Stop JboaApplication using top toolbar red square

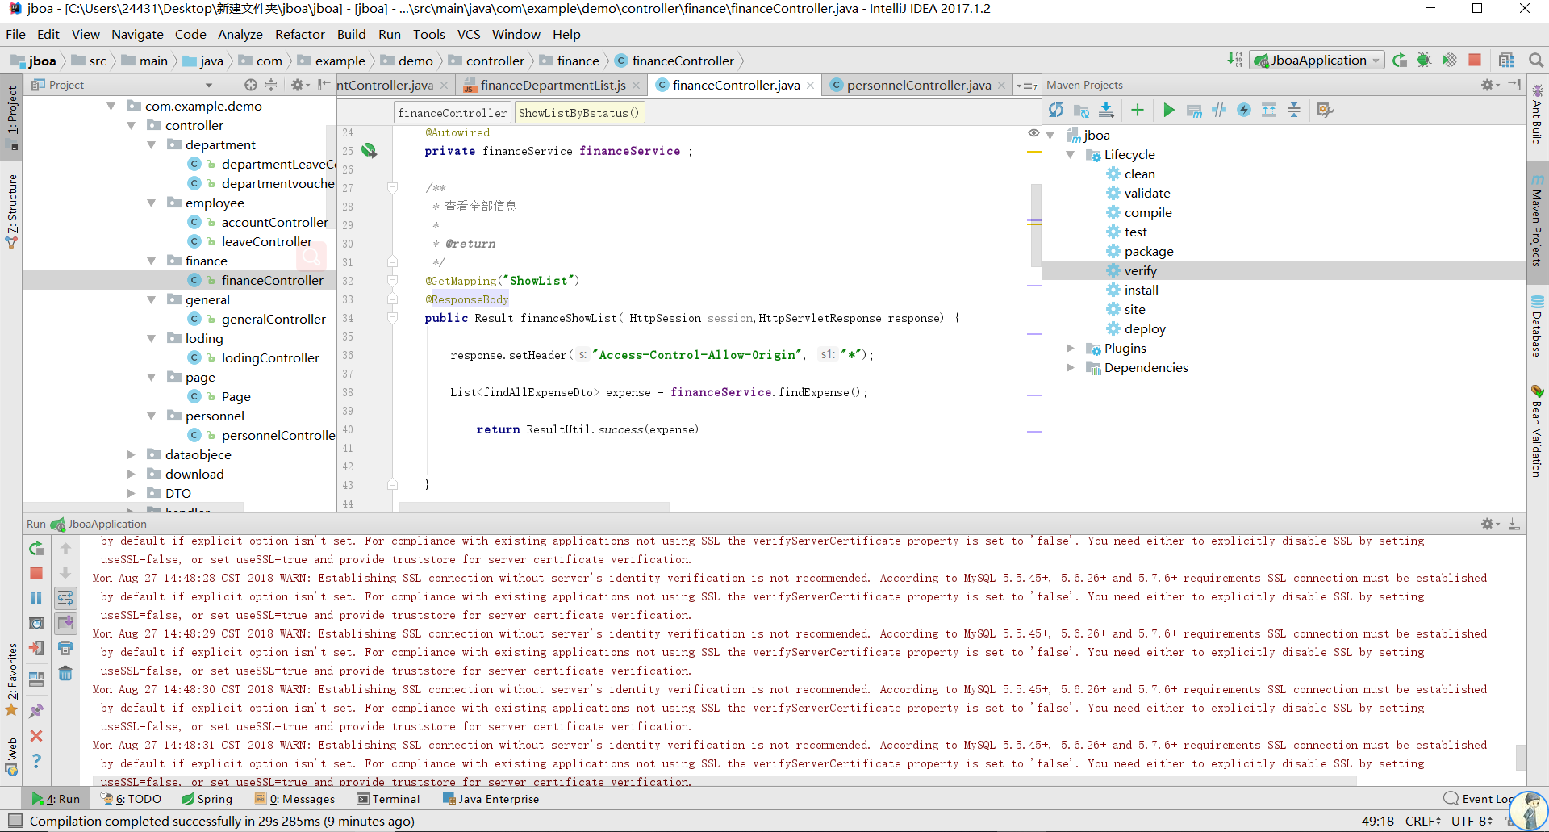1475,61
